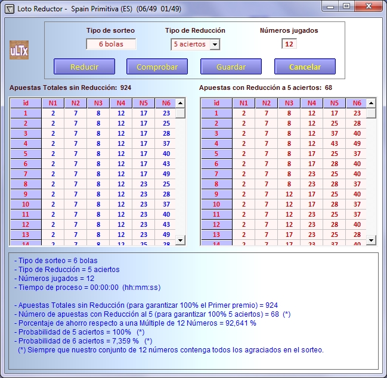
Task: Select row 5 in the left table
Action: (x=25, y=154)
